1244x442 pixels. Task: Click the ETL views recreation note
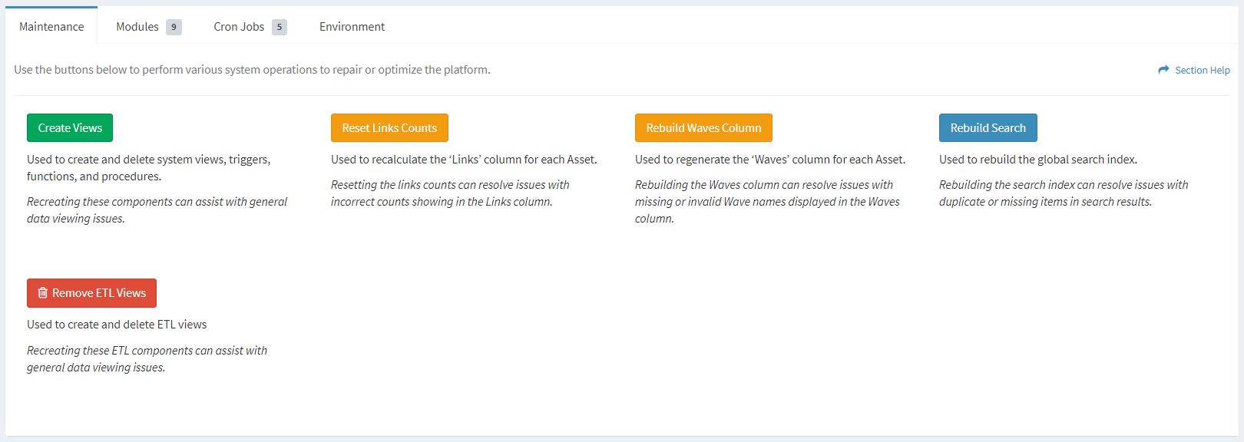point(147,358)
